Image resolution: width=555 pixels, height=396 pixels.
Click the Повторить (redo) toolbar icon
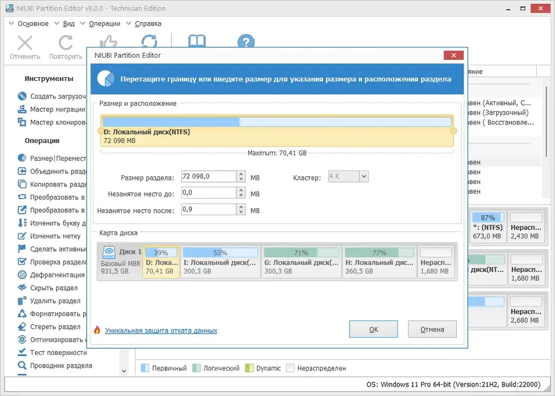click(65, 43)
